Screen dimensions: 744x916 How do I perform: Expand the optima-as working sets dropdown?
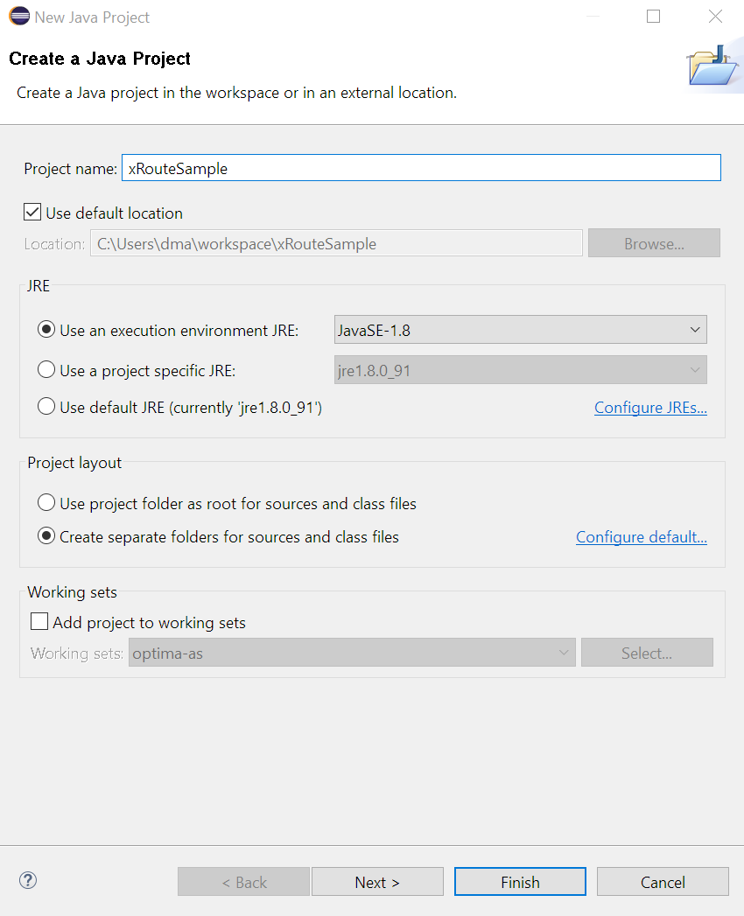[352, 653]
